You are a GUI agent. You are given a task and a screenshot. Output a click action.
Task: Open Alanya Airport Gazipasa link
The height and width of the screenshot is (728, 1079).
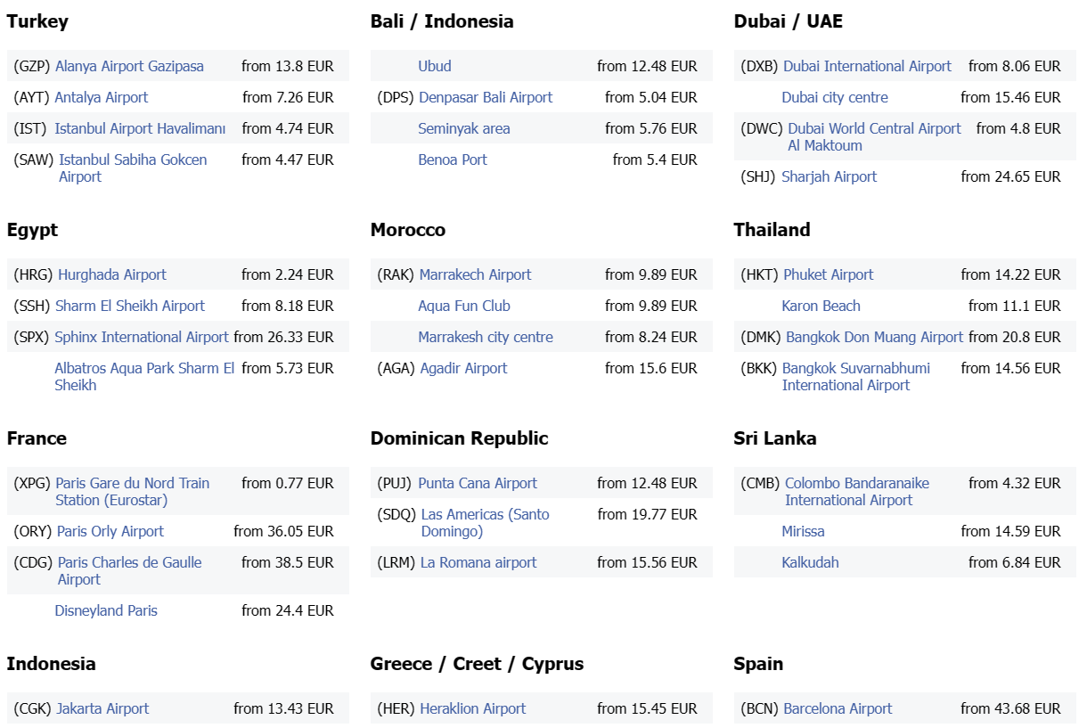click(x=129, y=66)
